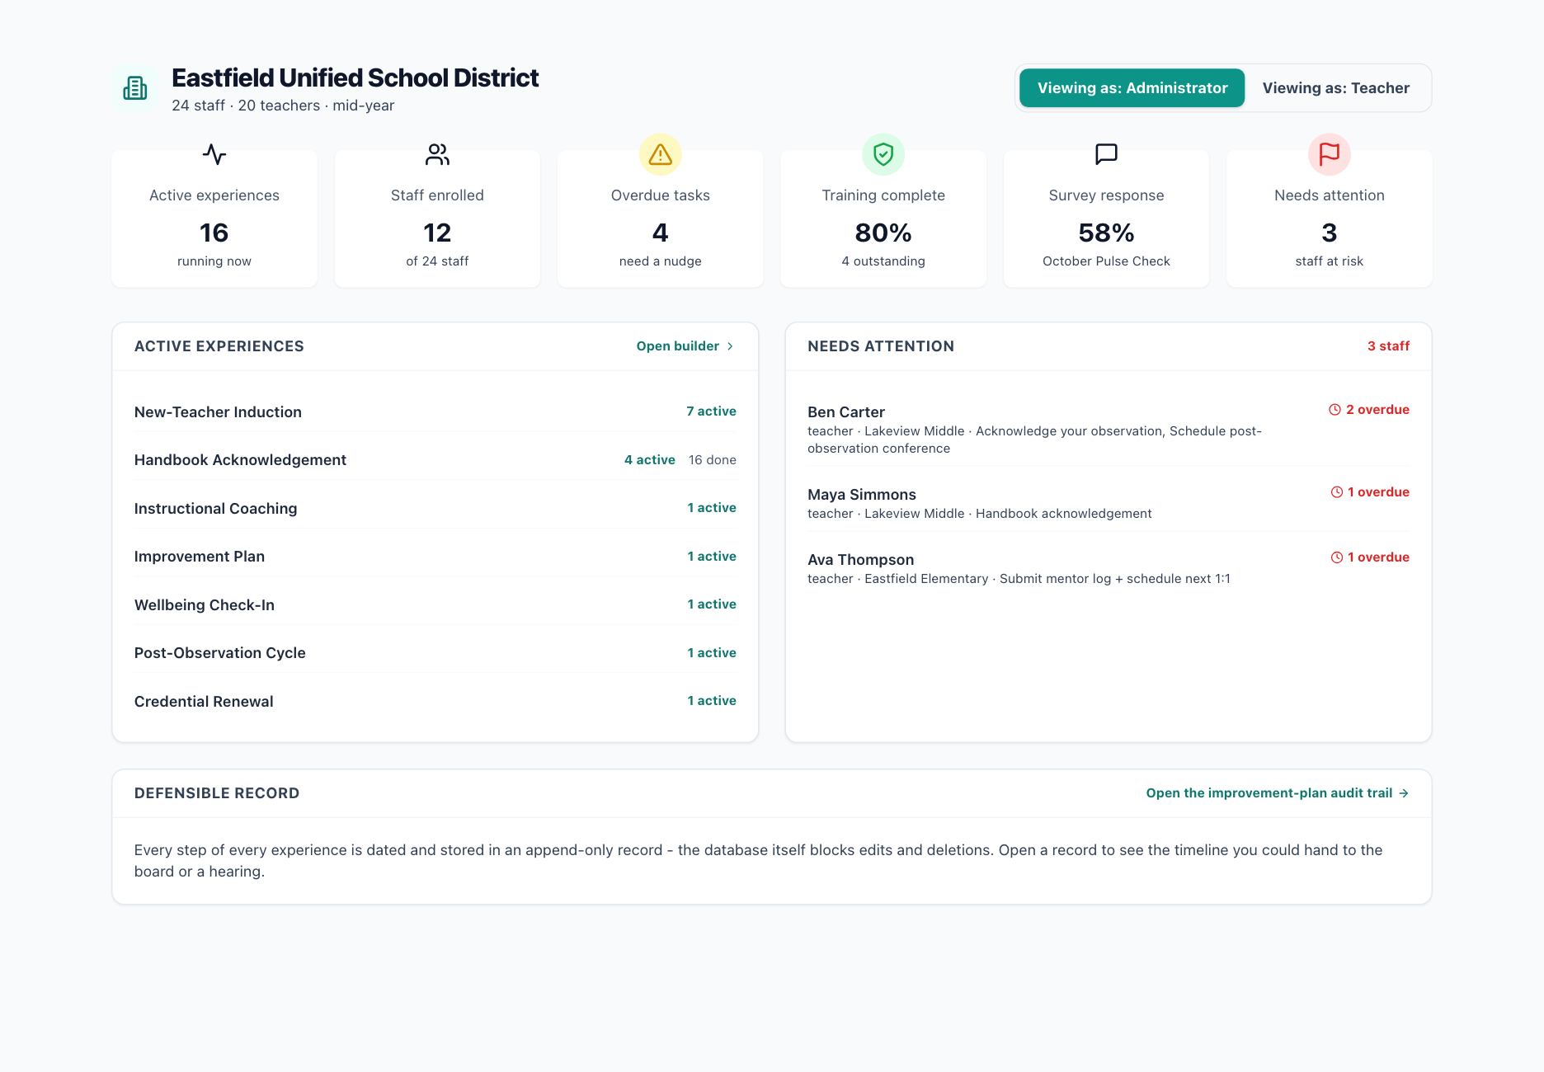Click the Active experiences 16 stat value

214,233
